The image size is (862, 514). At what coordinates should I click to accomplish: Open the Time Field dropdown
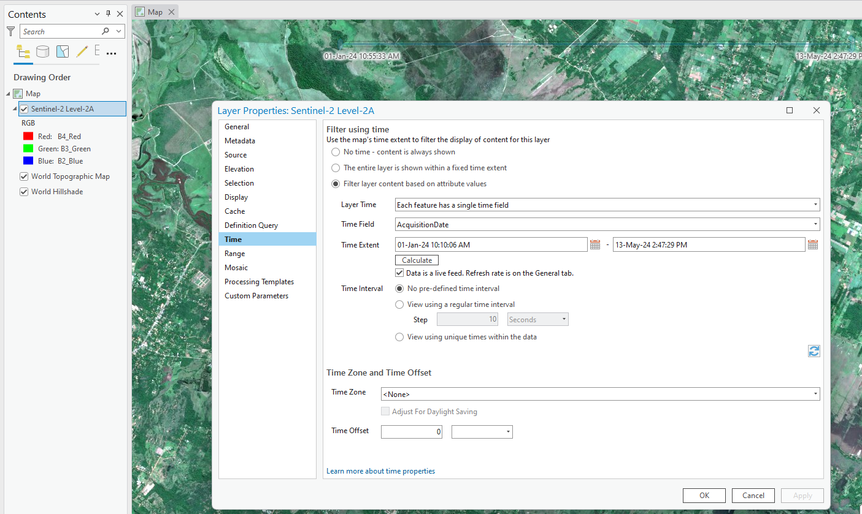pyautogui.click(x=815, y=224)
